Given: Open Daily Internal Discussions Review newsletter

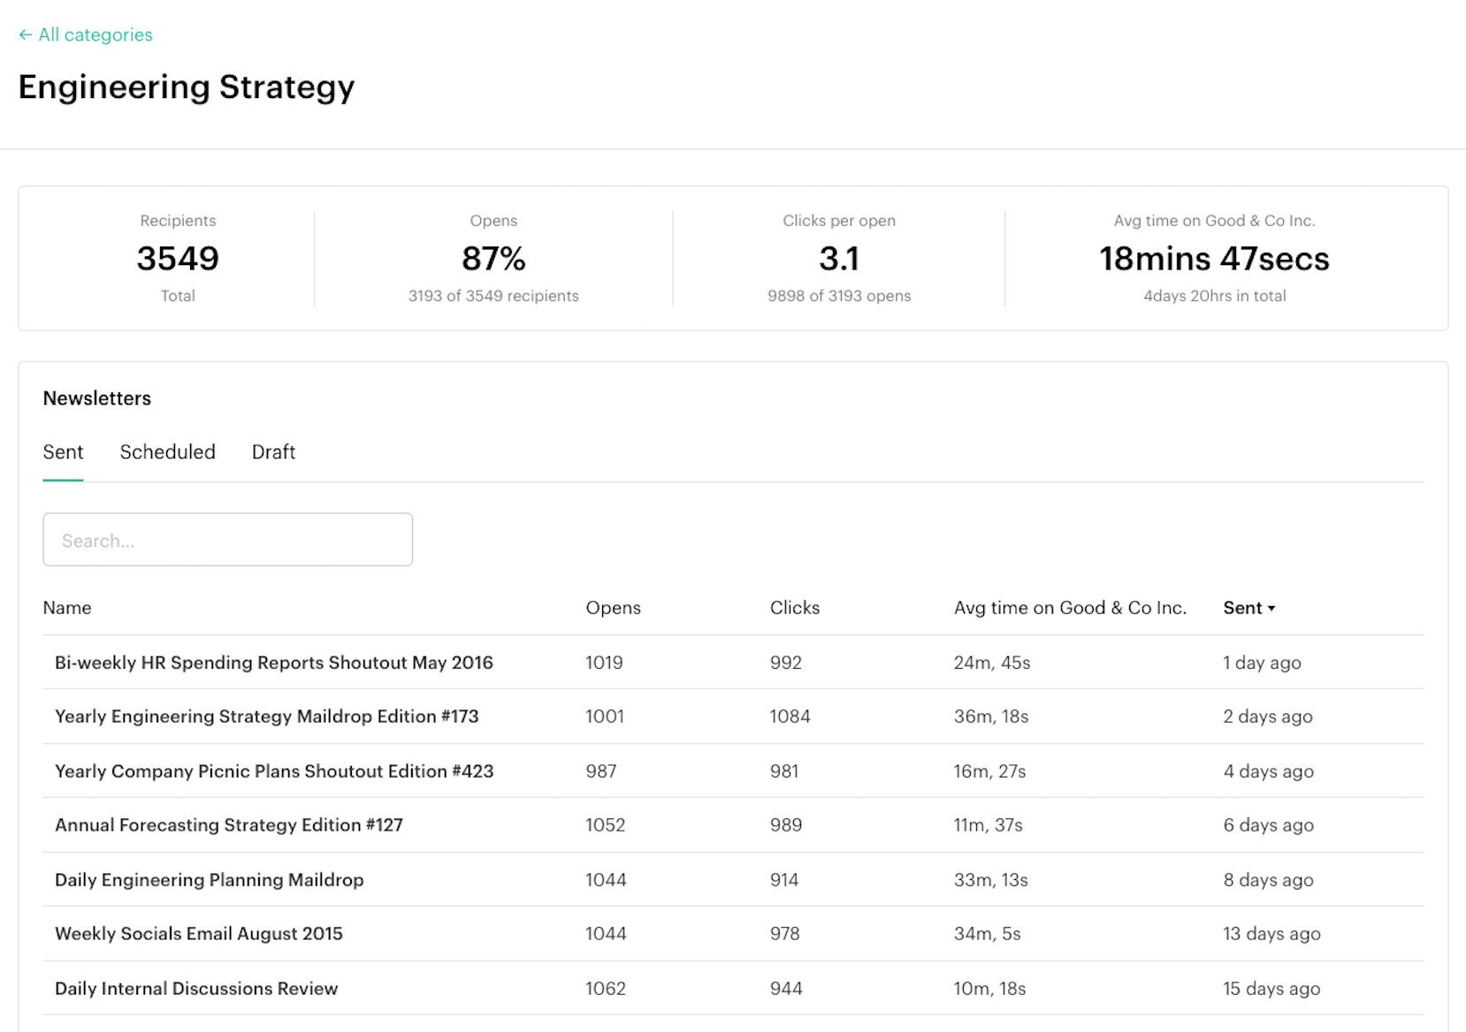Looking at the screenshot, I should [x=195, y=989].
